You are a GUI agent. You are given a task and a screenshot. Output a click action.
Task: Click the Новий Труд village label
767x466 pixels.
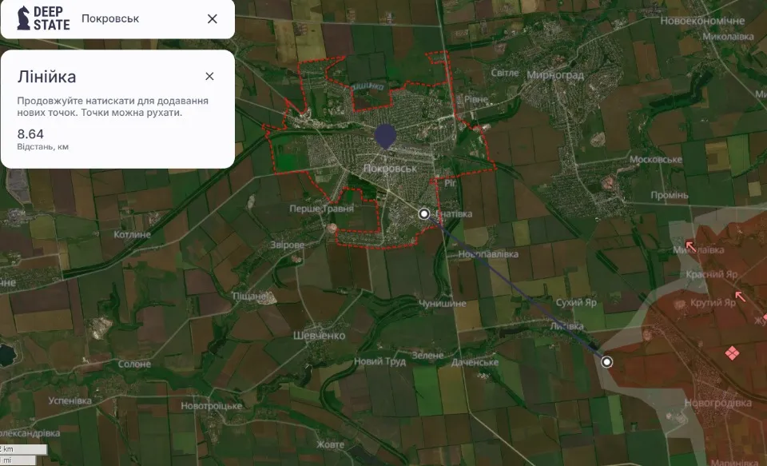(x=380, y=361)
